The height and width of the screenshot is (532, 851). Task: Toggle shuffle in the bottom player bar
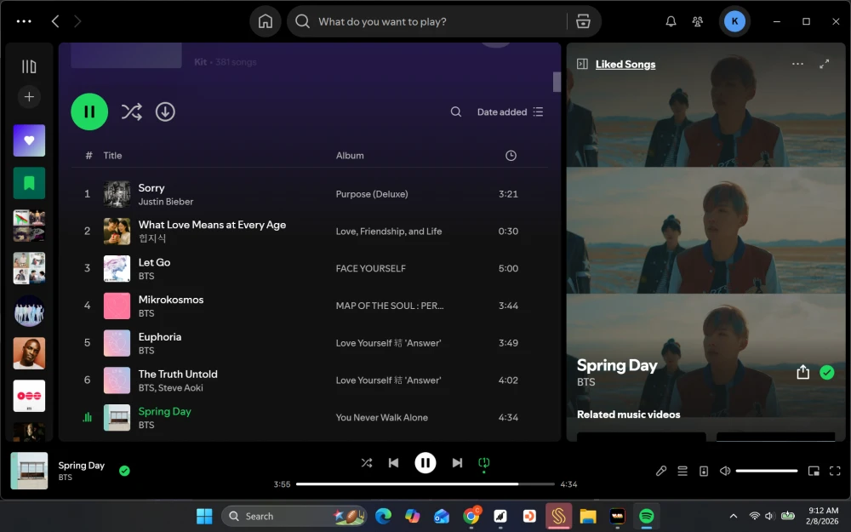367,462
